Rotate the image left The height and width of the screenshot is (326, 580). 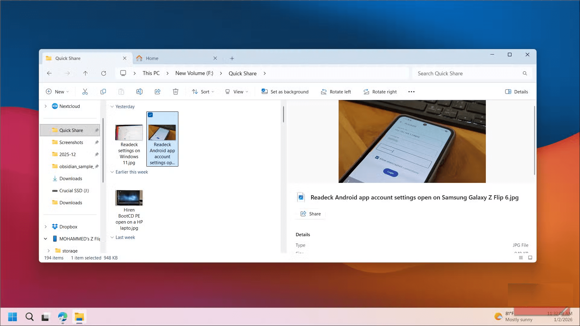point(336,92)
